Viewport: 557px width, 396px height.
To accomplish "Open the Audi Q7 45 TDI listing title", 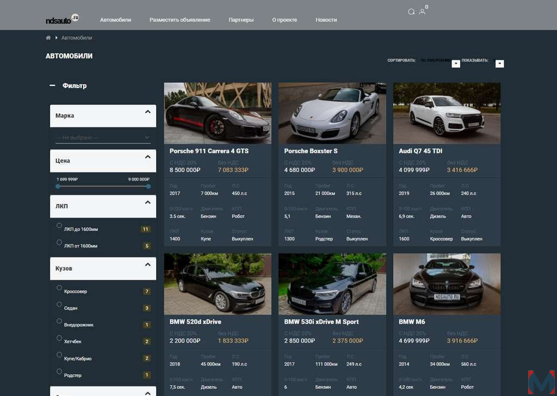I will (420, 151).
